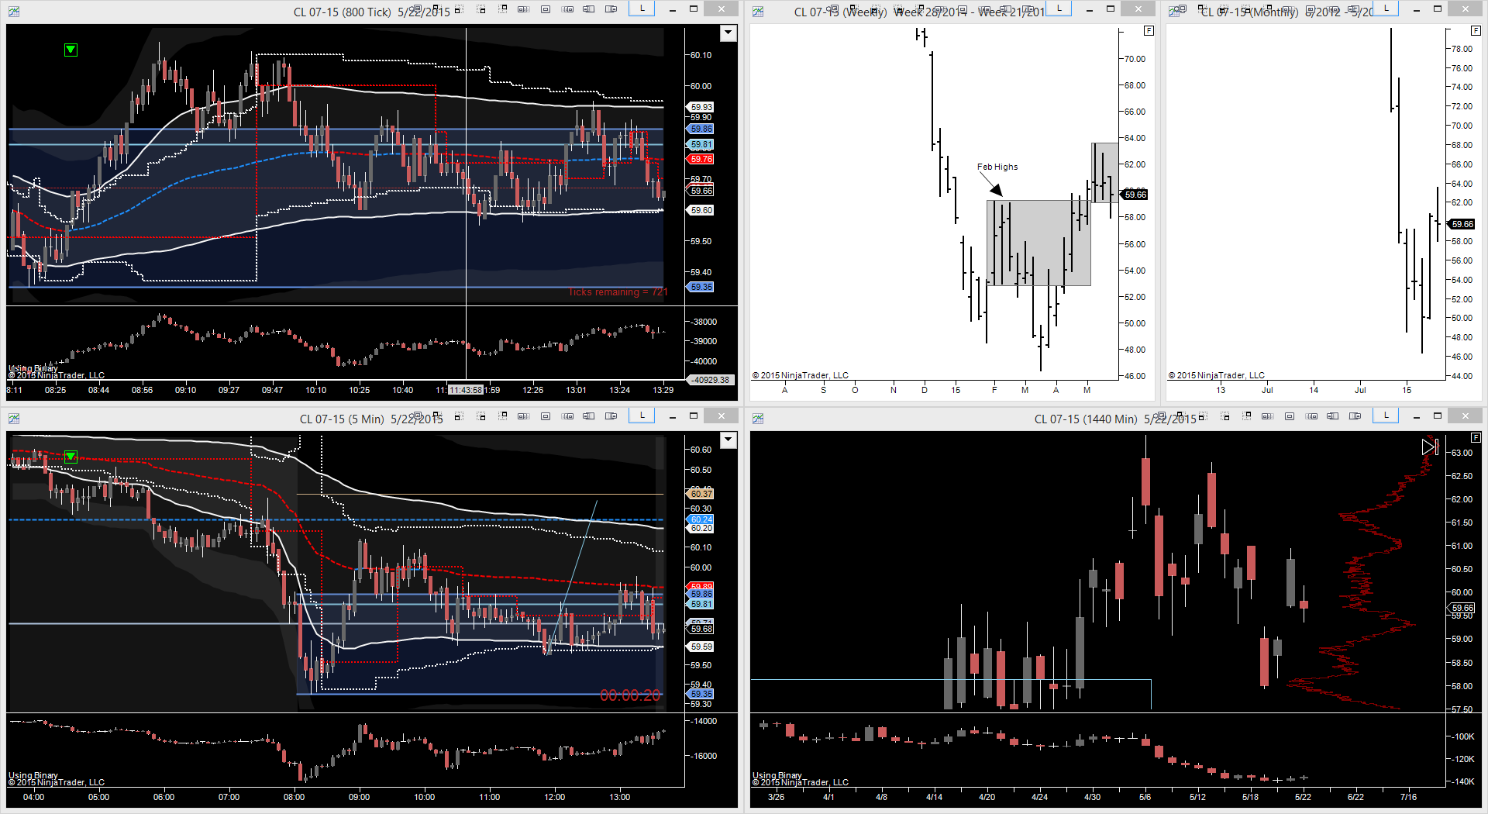Expand the dropdown arrow on the 800 Tick chart
This screenshot has width=1488, height=814.
click(x=728, y=33)
